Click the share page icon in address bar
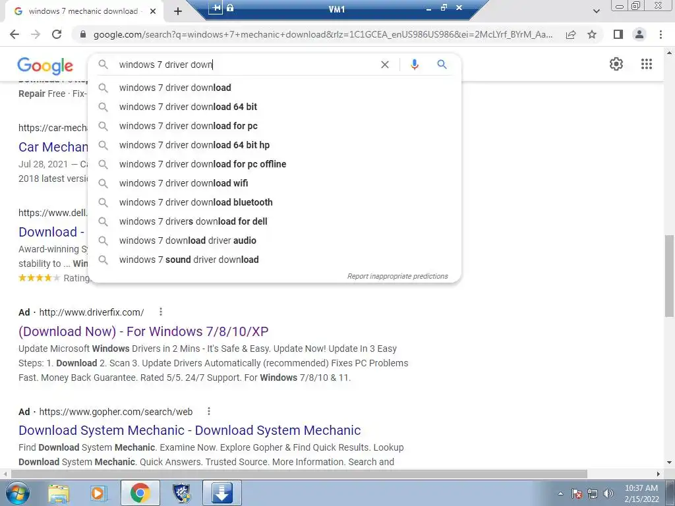The height and width of the screenshot is (506, 675). [571, 34]
